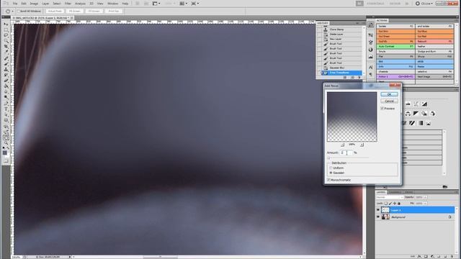Select the Rectangular Marquee tool
461x259 pixels.
pyautogui.click(x=6, y=29)
